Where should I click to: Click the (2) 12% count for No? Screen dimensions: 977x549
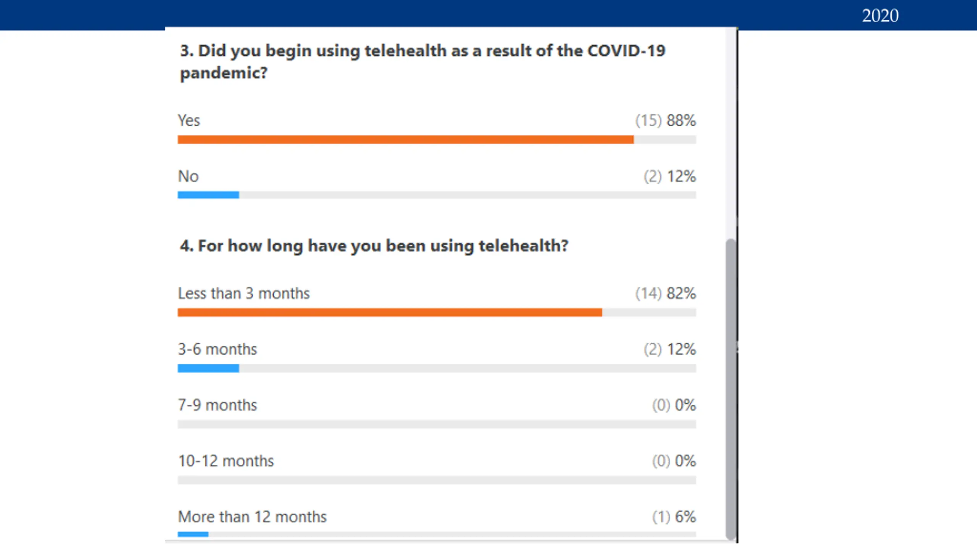point(670,177)
